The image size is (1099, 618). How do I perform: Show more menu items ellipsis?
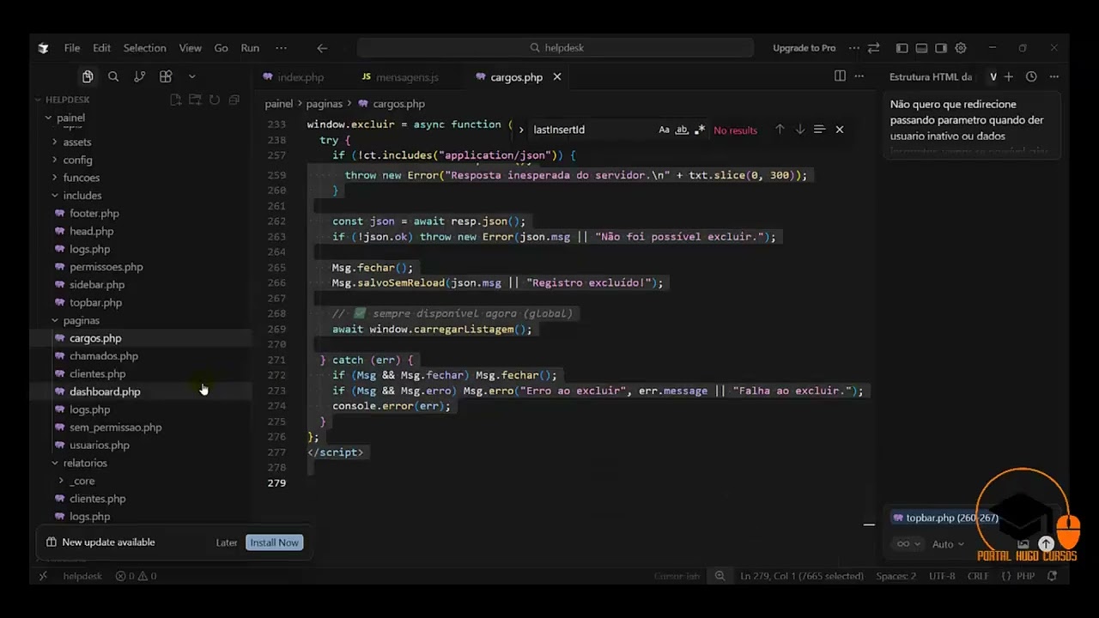click(x=281, y=48)
